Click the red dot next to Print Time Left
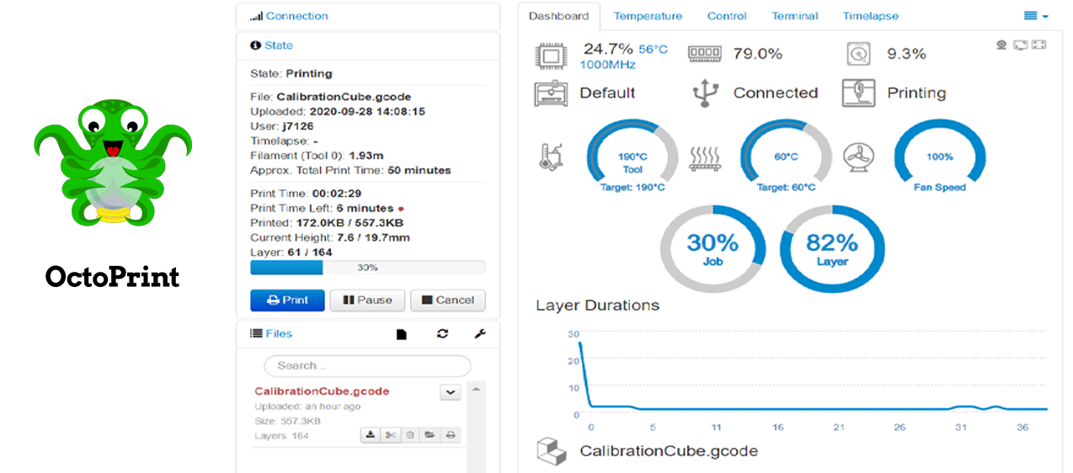The height and width of the screenshot is (473, 1073). point(401,209)
